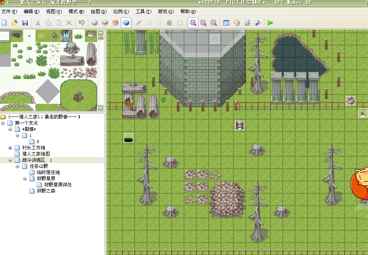Screen dimensions: 368x255
Task: Select map Layer 1 icon
Action: click(x=95, y=23)
